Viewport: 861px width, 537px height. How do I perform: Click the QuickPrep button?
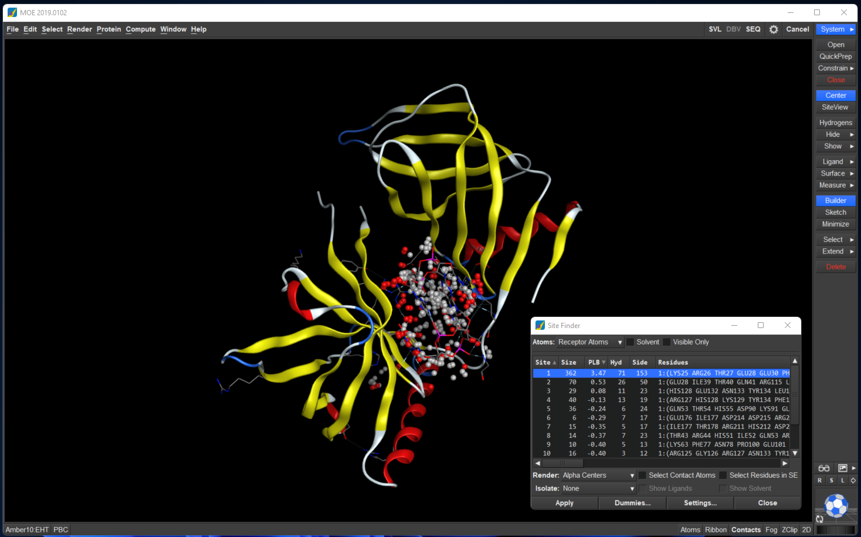point(836,56)
